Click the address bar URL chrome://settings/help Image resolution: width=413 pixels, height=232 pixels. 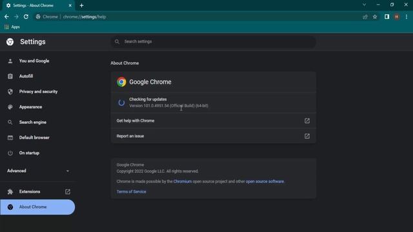[x=85, y=17]
